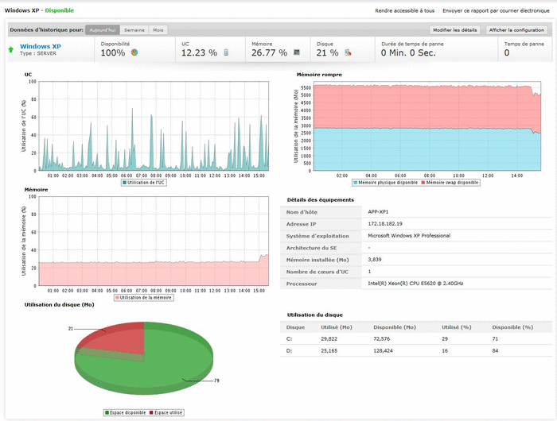This screenshot has width=557, height=421.
Task: Click the 0 Min. 0 Sec. downtime value
Action: tap(408, 53)
